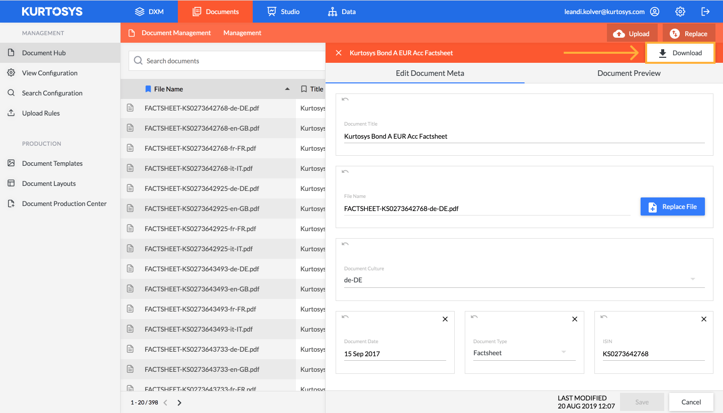Viewport: 723px width, 413px height.
Task: Click the Search documents field
Action: click(227, 61)
